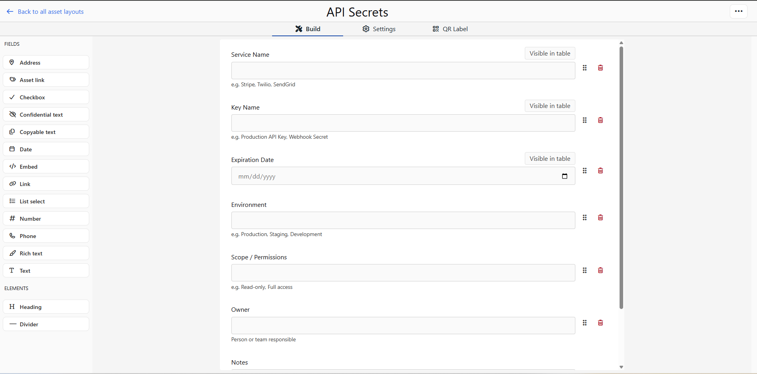Viewport: 757px width, 374px height.
Task: Delete the Key Name field
Action: [600, 120]
